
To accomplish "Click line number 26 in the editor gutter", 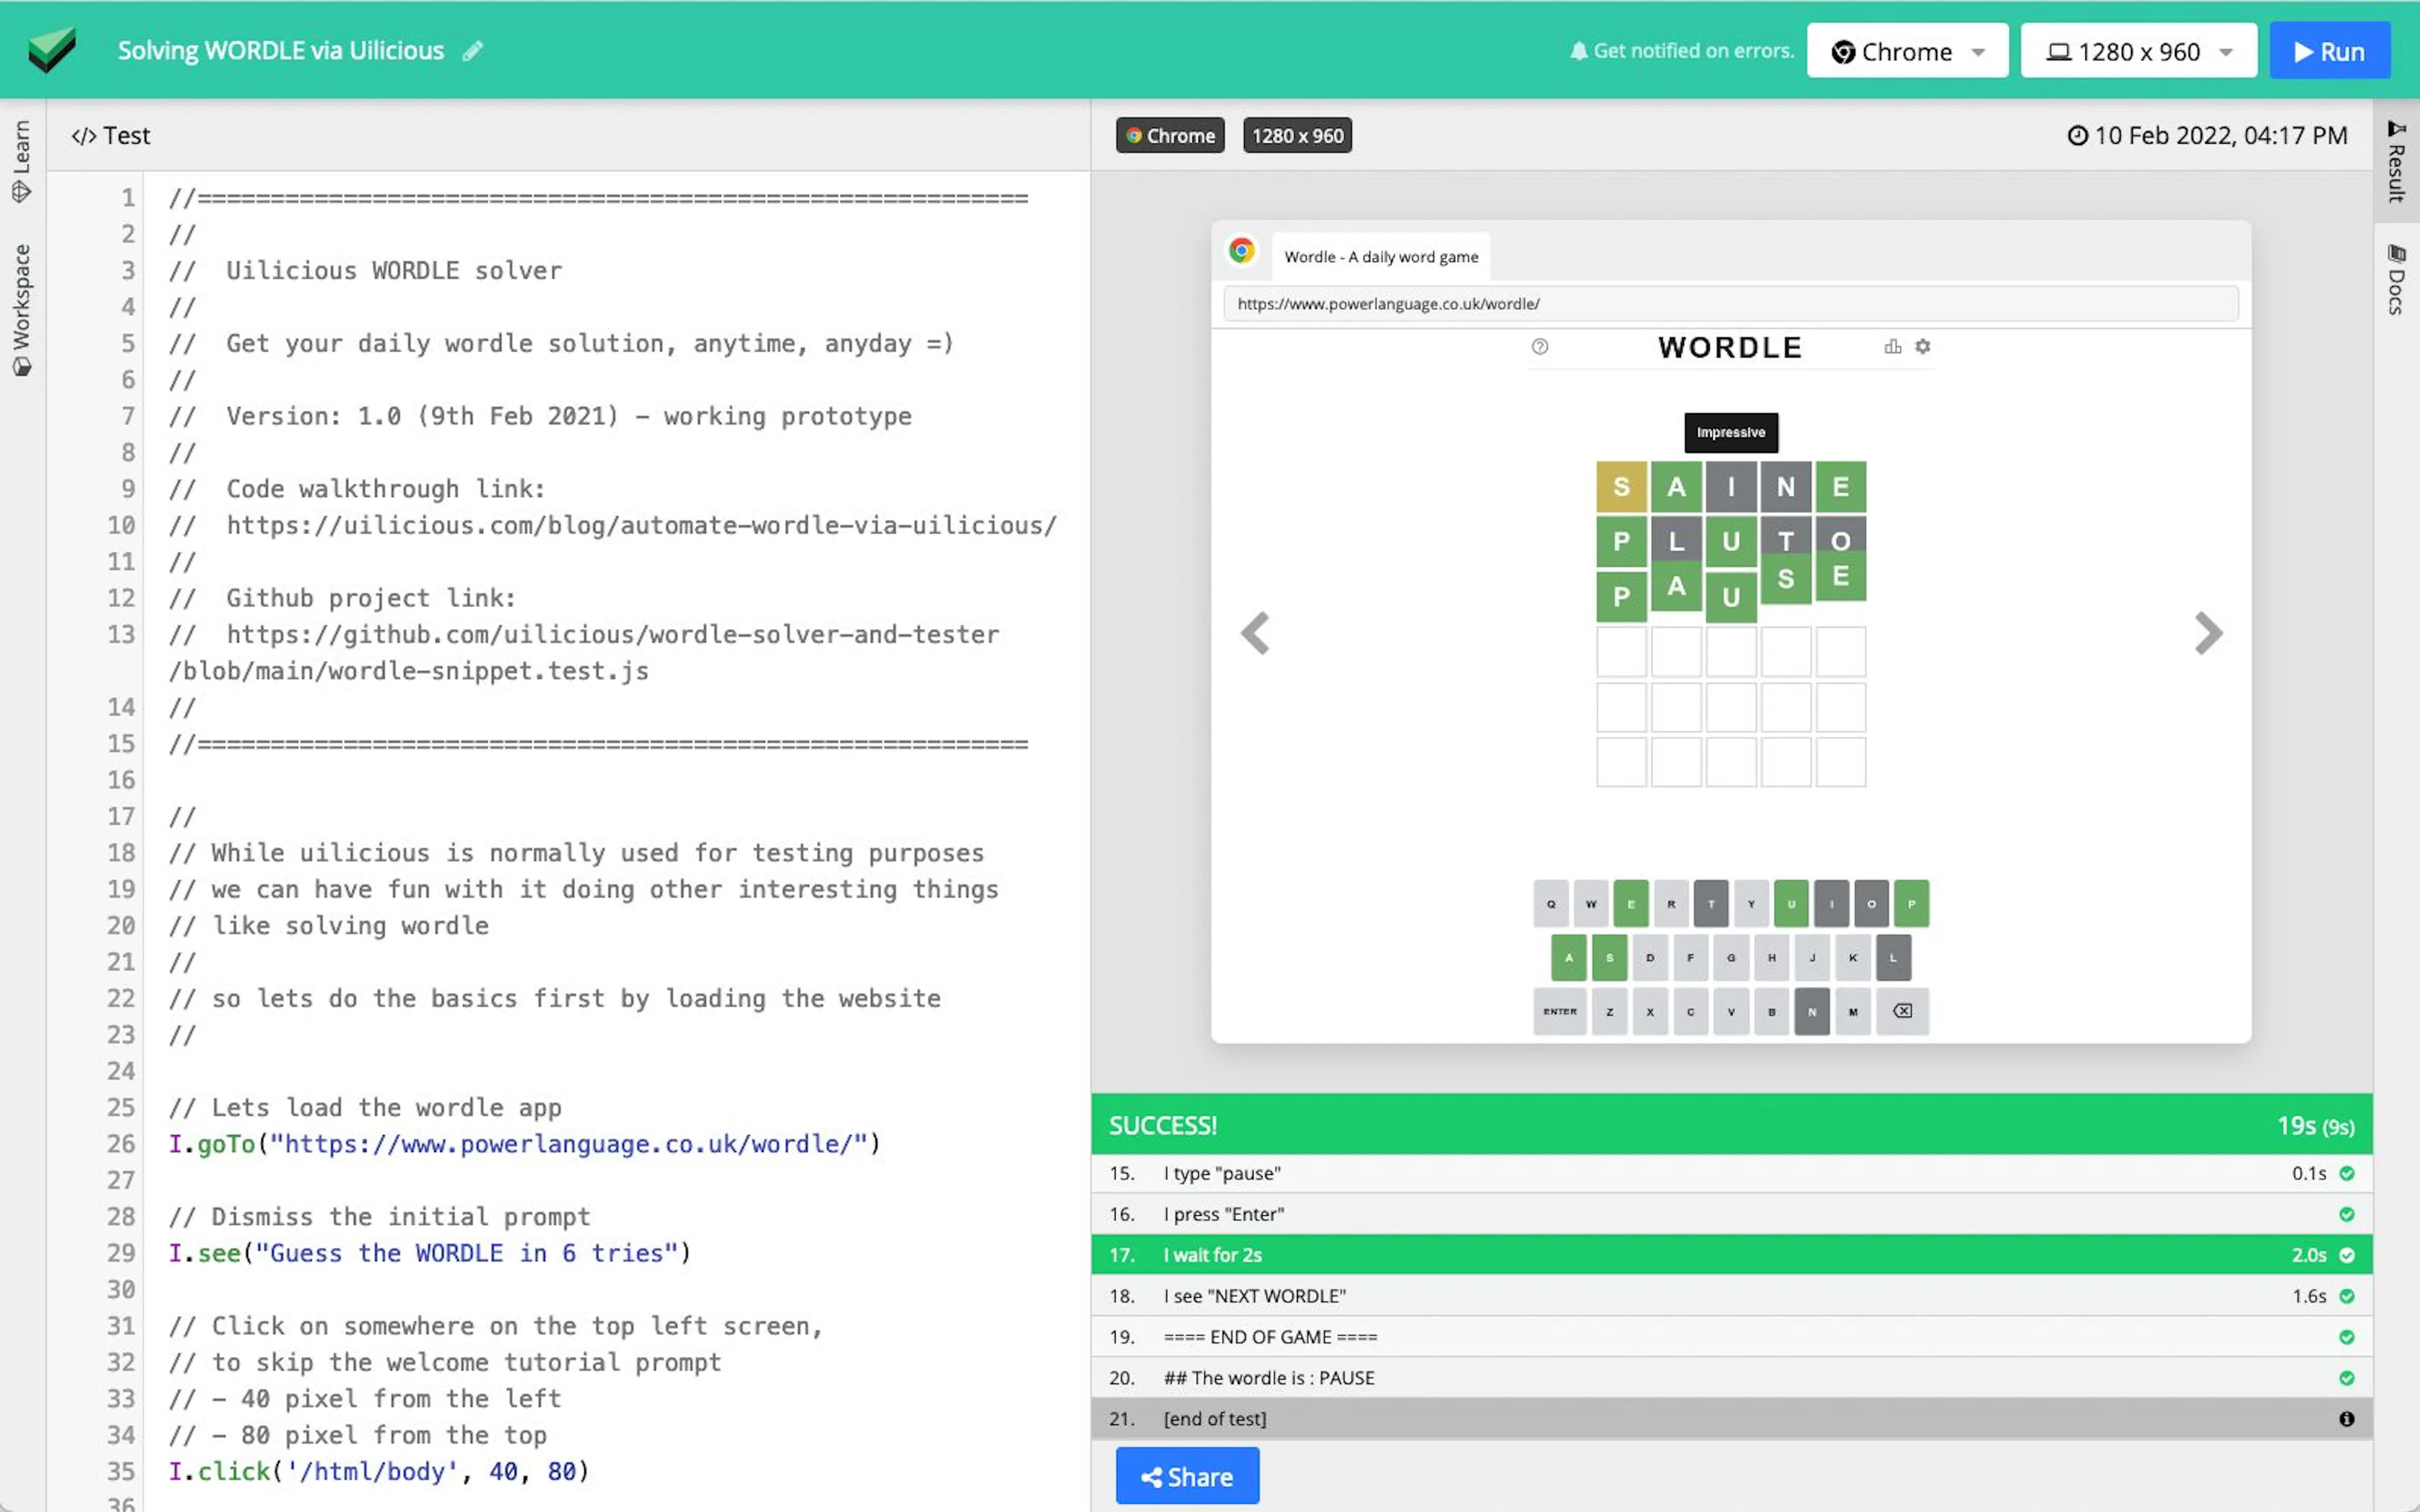I will point(121,1144).
